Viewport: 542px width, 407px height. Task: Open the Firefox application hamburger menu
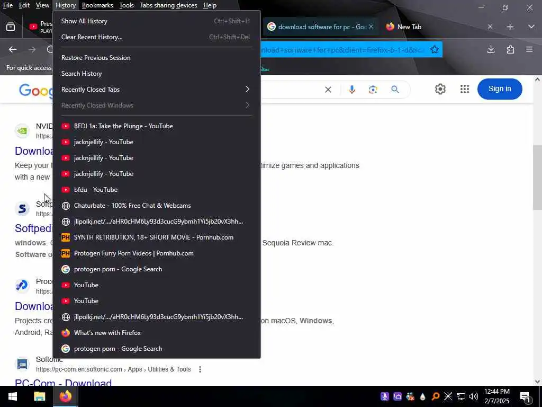click(x=529, y=49)
